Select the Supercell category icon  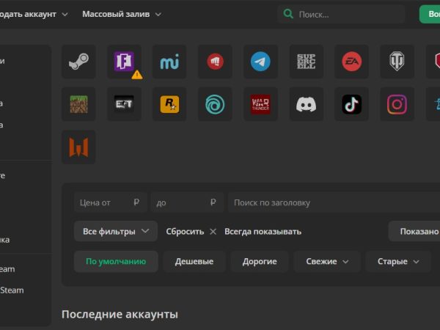(306, 62)
